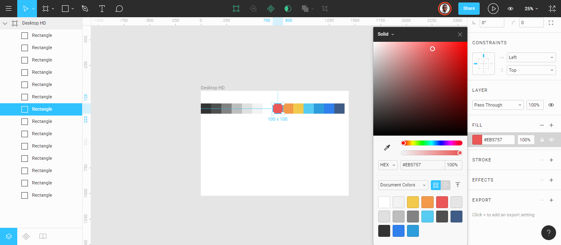Click the Share button
The image size is (561, 245).
[469, 8]
